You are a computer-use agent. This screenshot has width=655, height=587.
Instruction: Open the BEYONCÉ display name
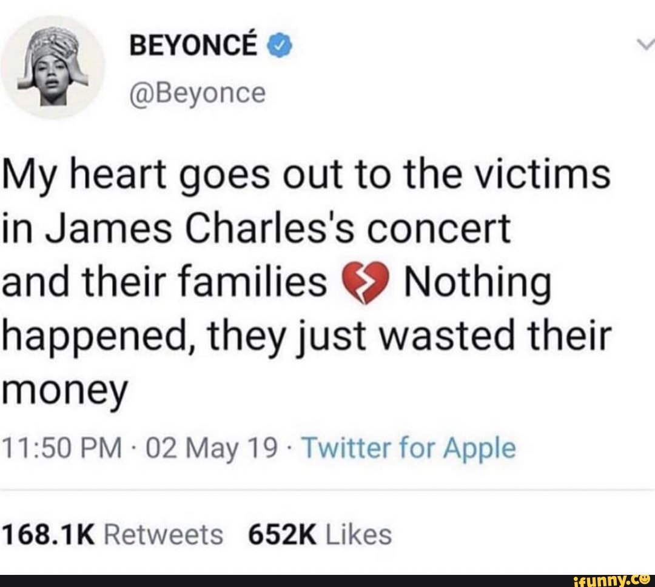193,46
